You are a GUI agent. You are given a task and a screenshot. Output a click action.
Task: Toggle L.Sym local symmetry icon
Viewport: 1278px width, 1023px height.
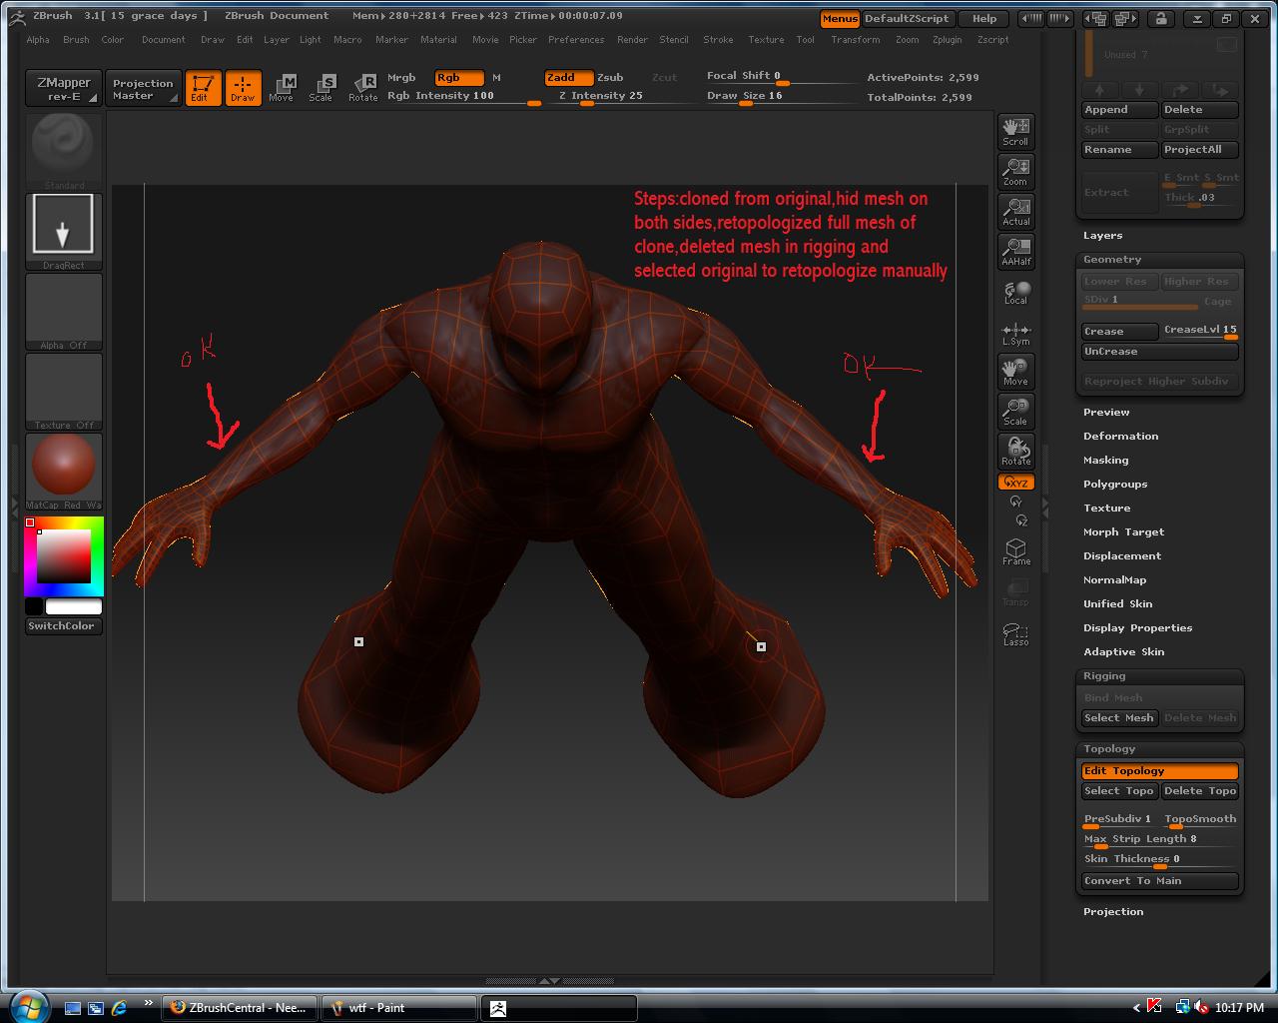pyautogui.click(x=1015, y=333)
